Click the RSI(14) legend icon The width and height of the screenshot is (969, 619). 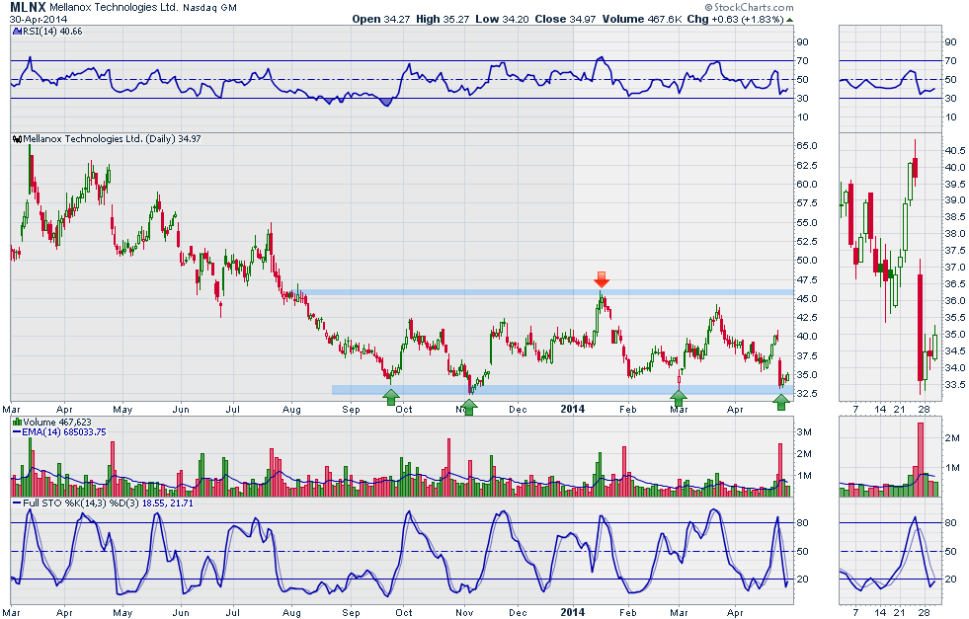click(x=15, y=32)
